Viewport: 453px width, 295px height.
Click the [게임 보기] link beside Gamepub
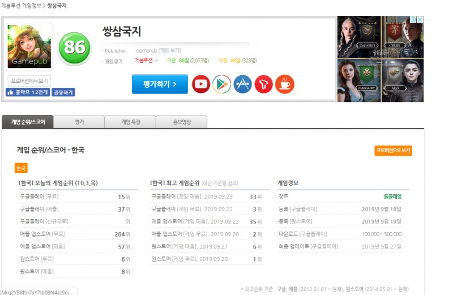pyautogui.click(x=170, y=51)
